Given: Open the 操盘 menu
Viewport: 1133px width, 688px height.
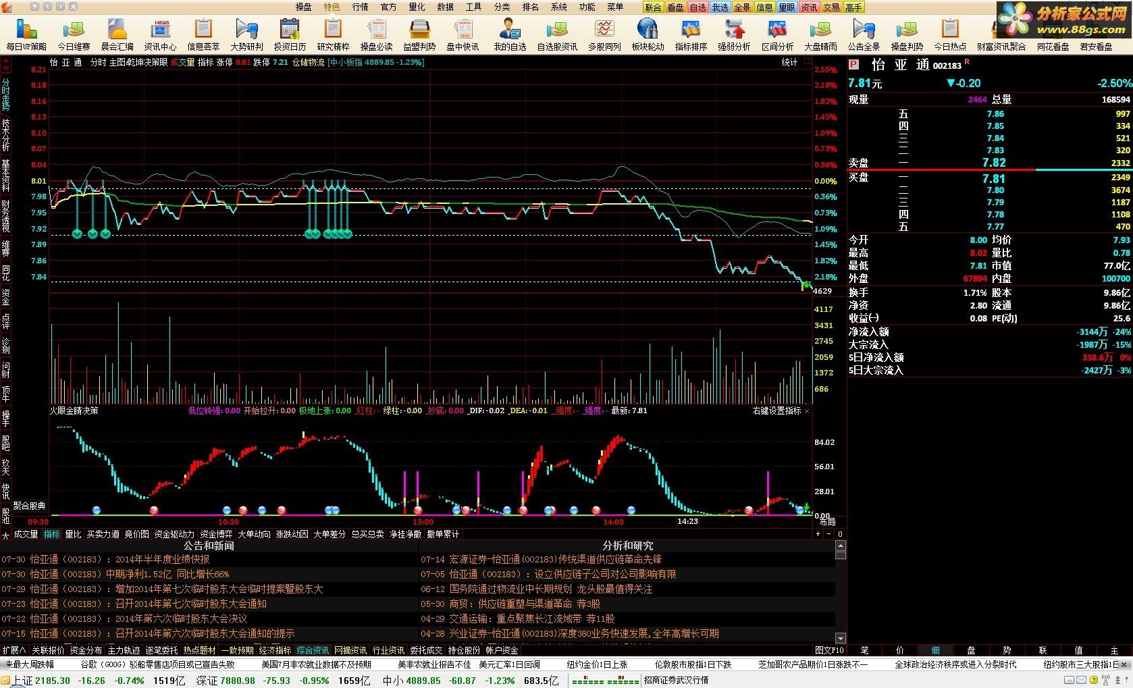Looking at the screenshot, I should click(x=303, y=7).
